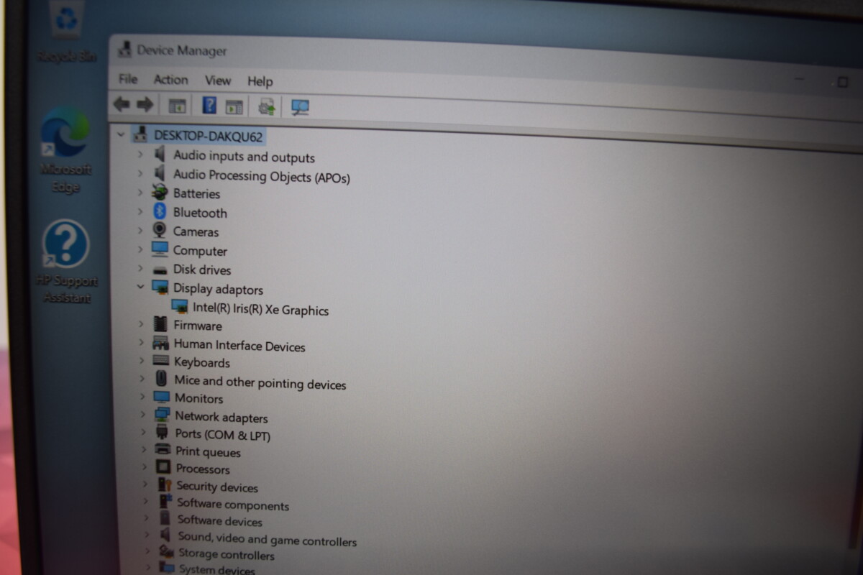Select the Batteries tree label

coord(196,193)
